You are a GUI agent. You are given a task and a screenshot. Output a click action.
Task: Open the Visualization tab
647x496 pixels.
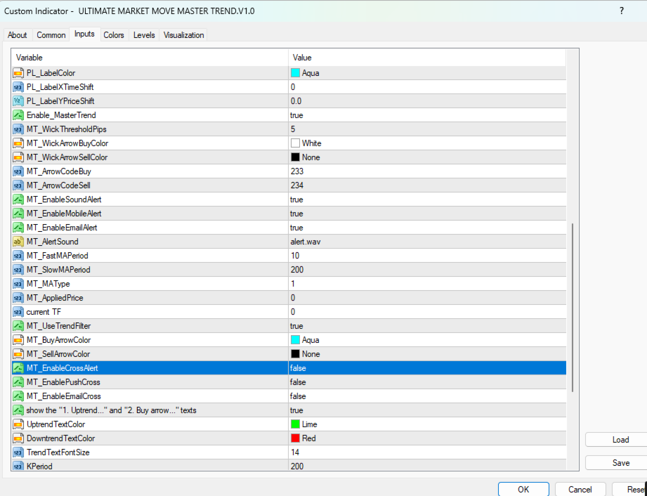(x=183, y=35)
